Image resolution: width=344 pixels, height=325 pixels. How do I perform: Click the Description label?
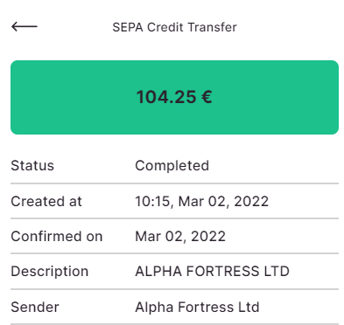point(50,272)
